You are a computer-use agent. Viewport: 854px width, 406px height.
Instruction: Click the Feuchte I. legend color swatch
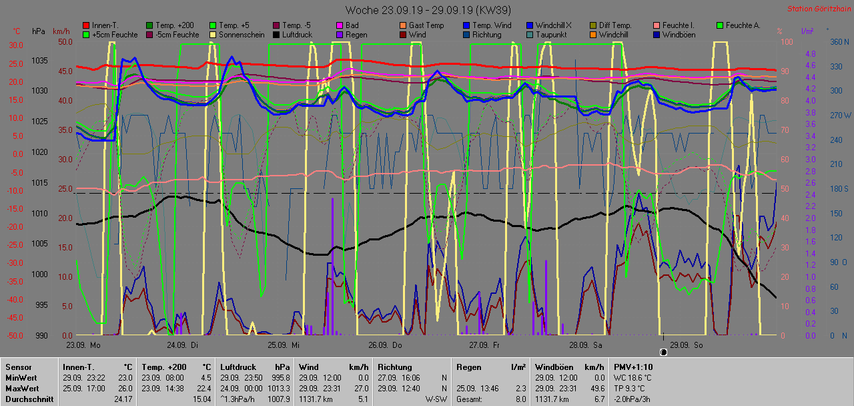point(656,25)
